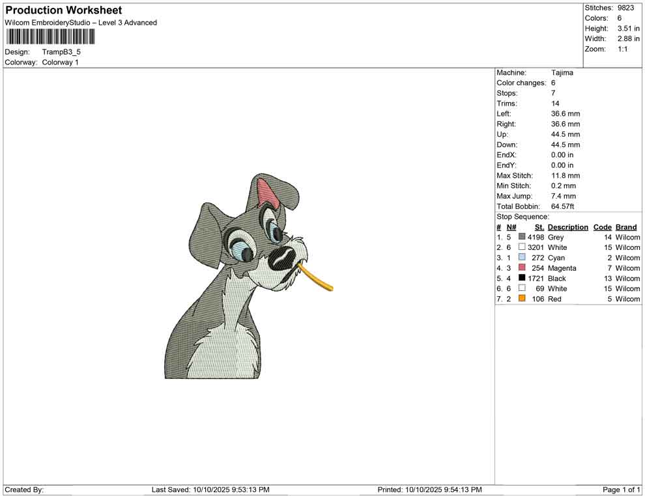Click the Magenta color swatch

[522, 268]
